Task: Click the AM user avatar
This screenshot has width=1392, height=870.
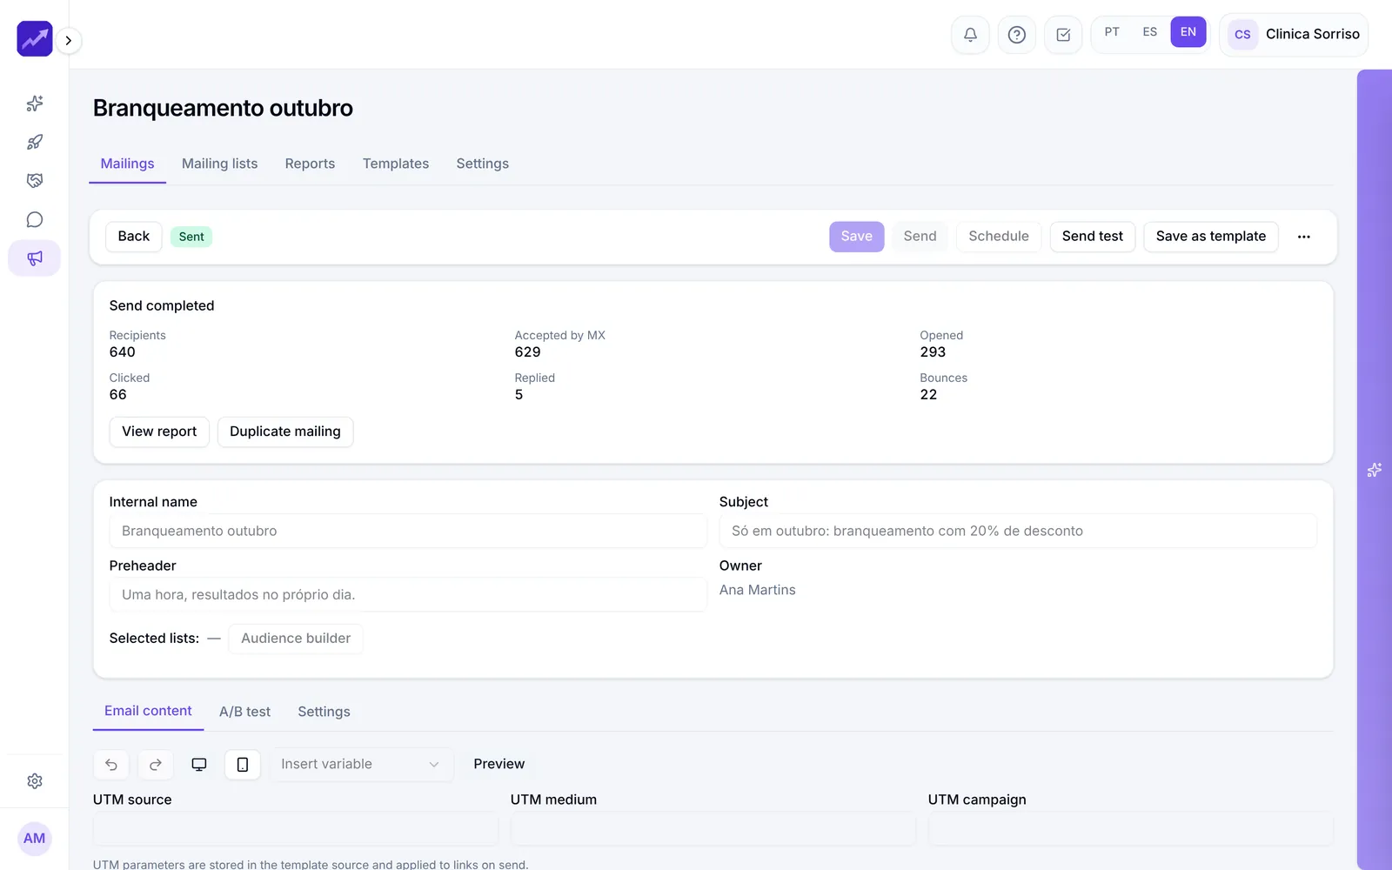Action: point(35,839)
